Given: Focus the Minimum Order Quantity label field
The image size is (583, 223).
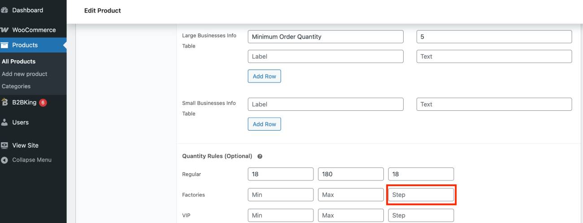Looking at the screenshot, I should [x=326, y=37].
